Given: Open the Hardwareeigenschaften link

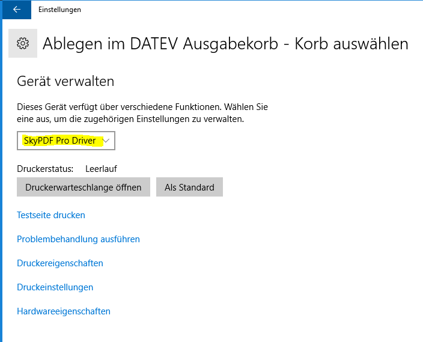Looking at the screenshot, I should click(x=64, y=311).
